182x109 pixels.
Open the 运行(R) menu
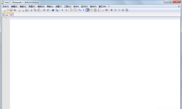(x=84, y=7)
